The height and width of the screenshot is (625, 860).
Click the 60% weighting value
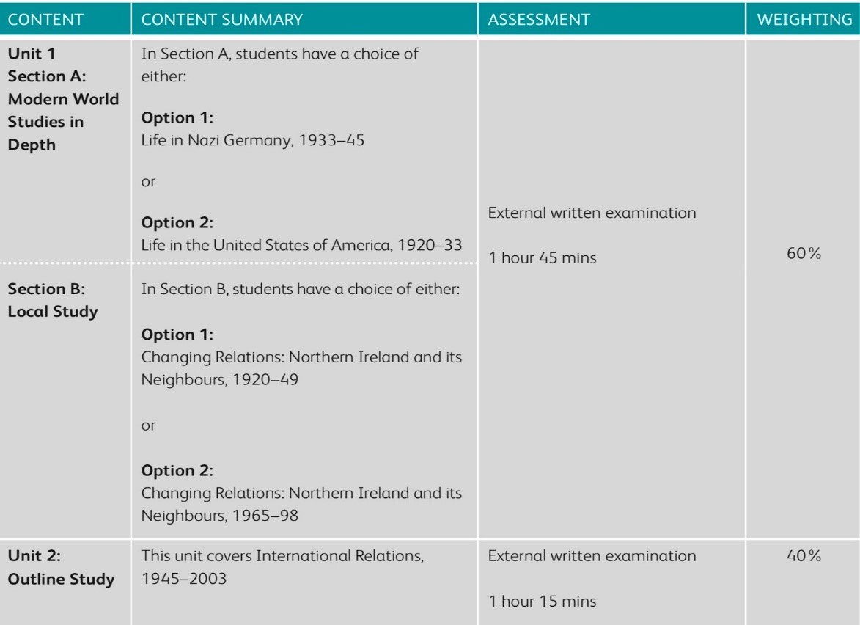(x=803, y=254)
